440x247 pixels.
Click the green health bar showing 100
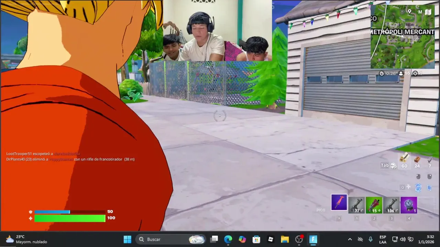(x=70, y=218)
